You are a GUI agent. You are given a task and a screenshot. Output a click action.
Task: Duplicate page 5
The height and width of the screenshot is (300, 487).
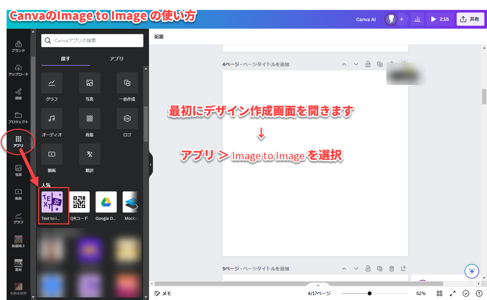click(380, 269)
